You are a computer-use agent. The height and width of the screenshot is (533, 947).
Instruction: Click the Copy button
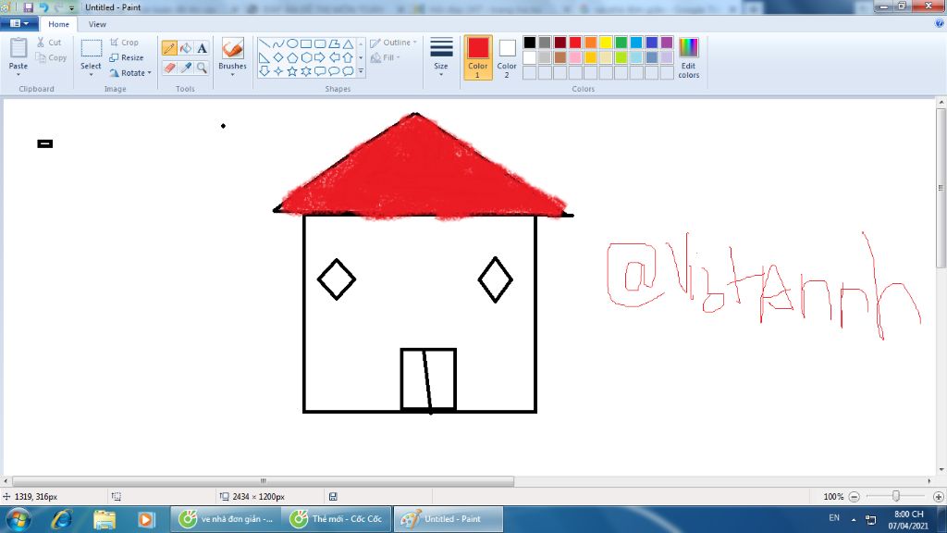pyautogui.click(x=51, y=57)
